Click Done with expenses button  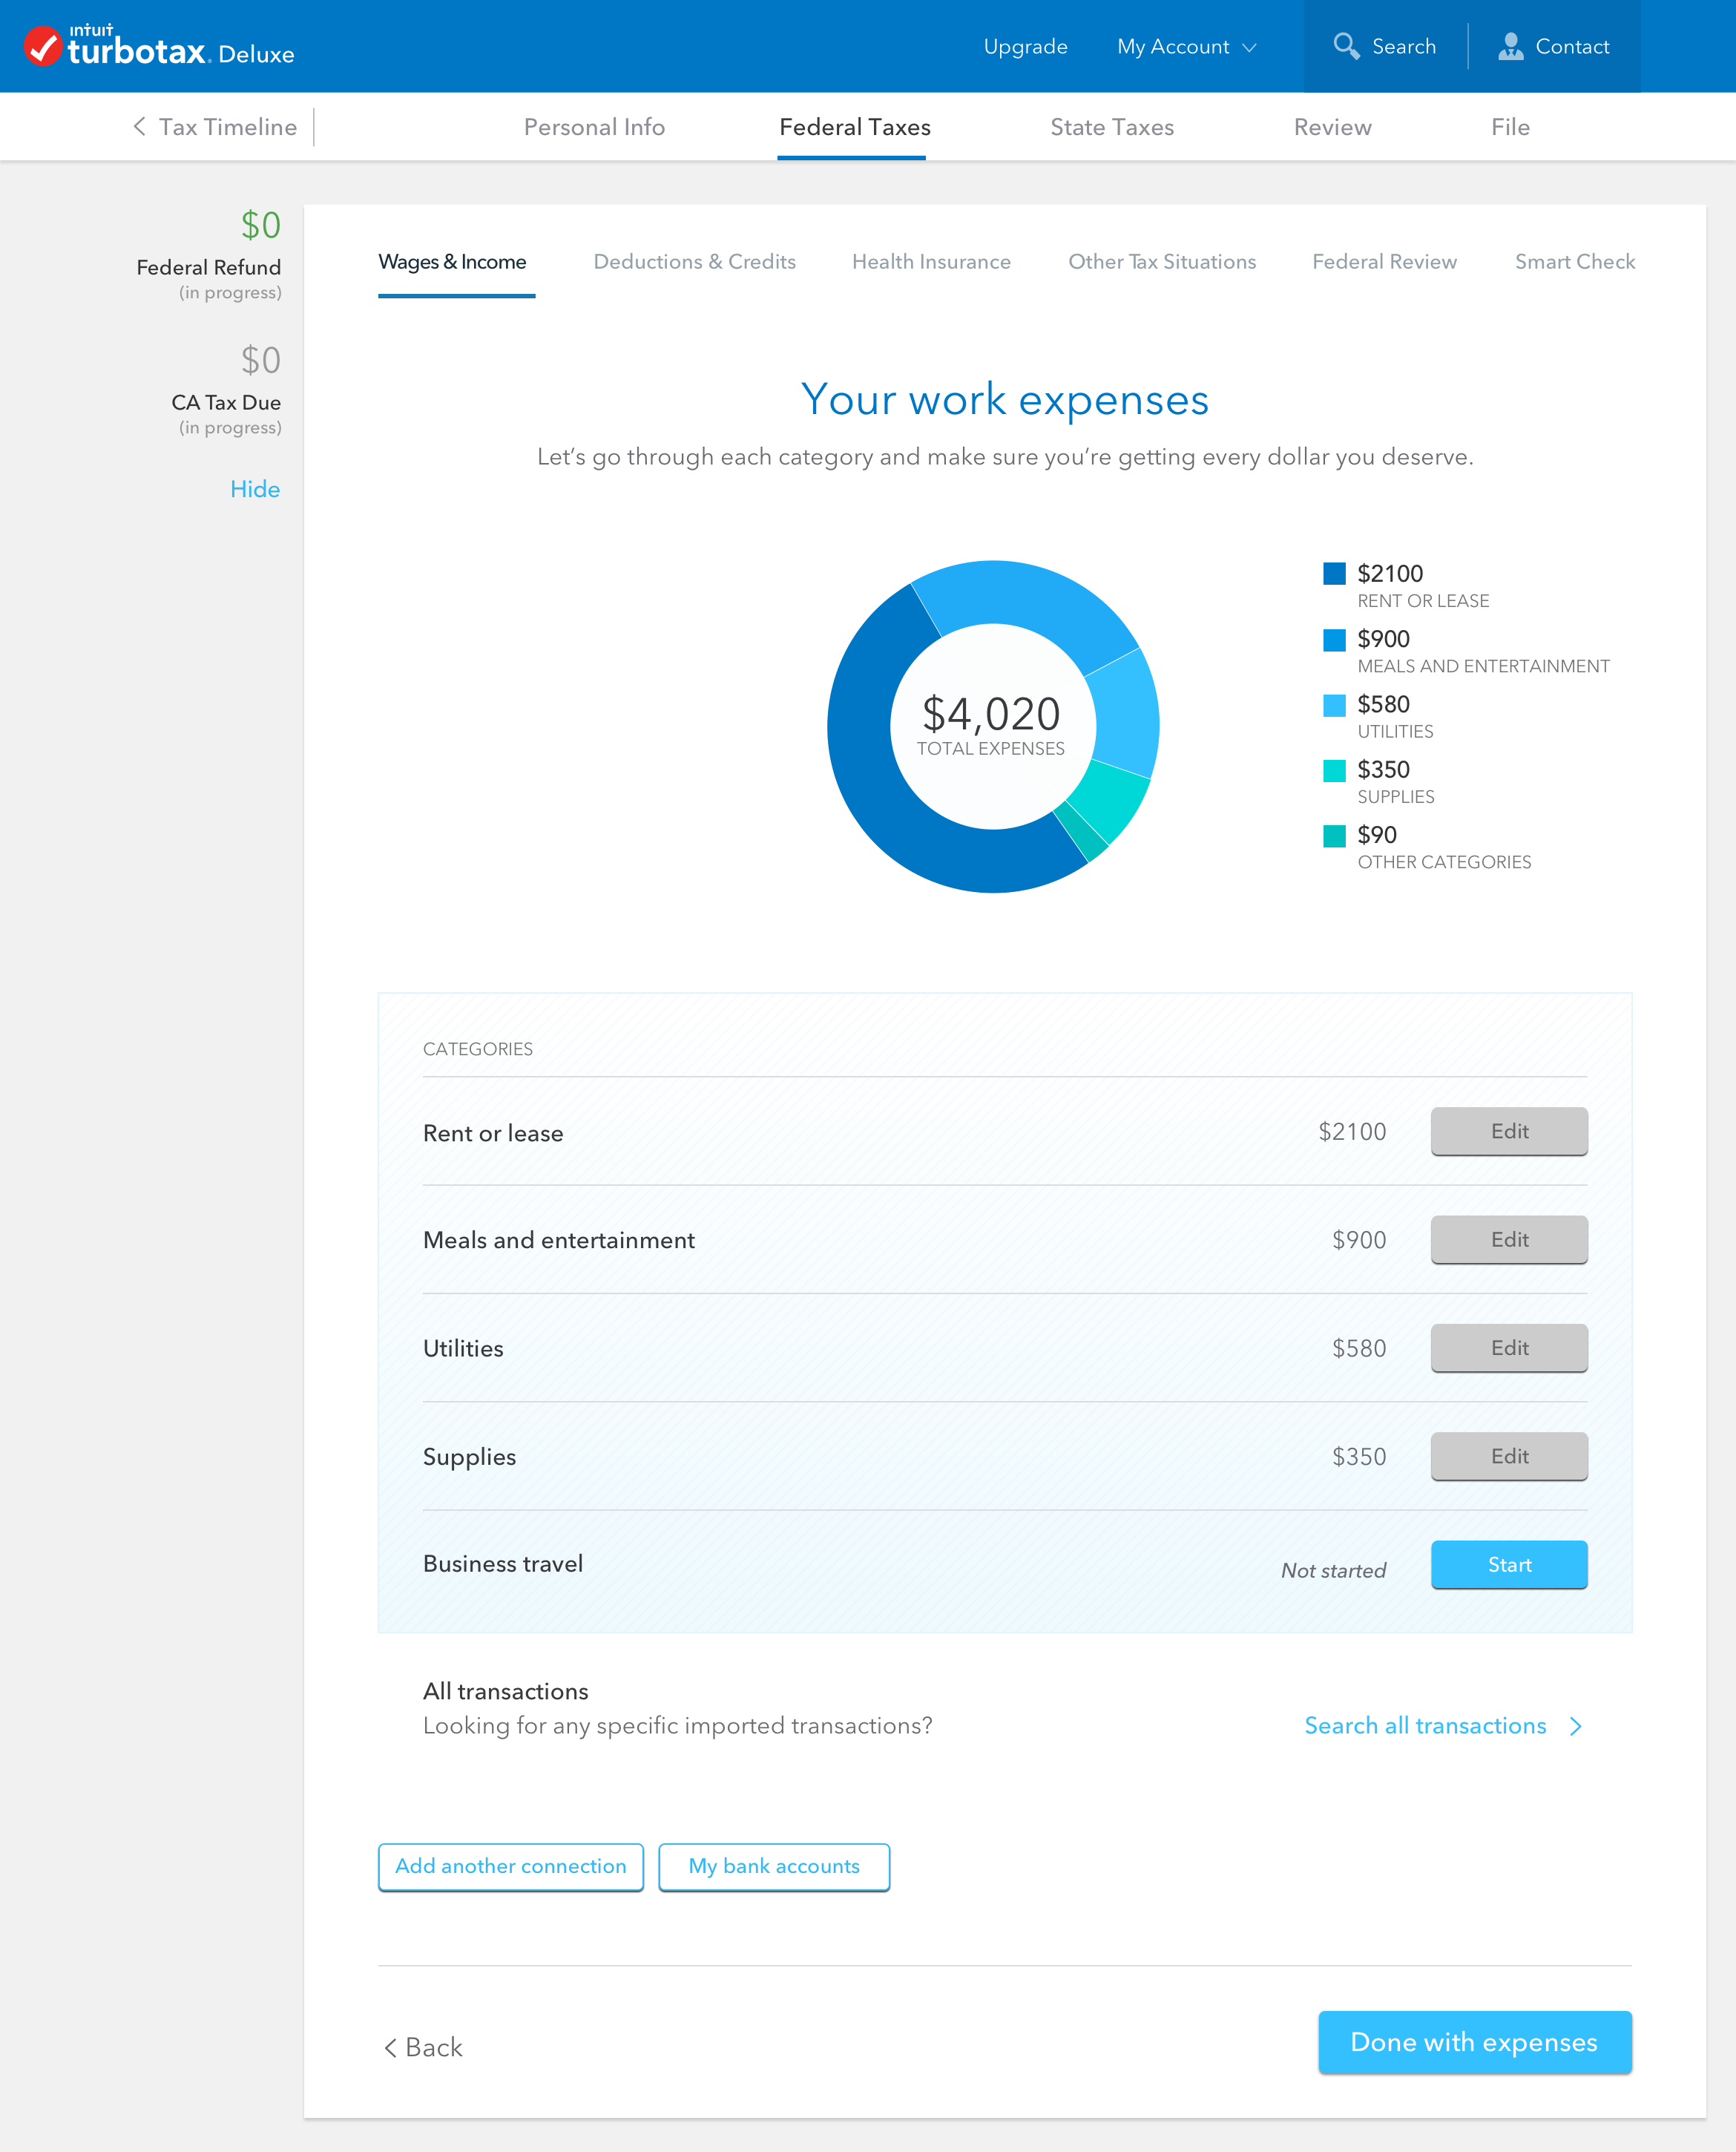point(1474,2042)
